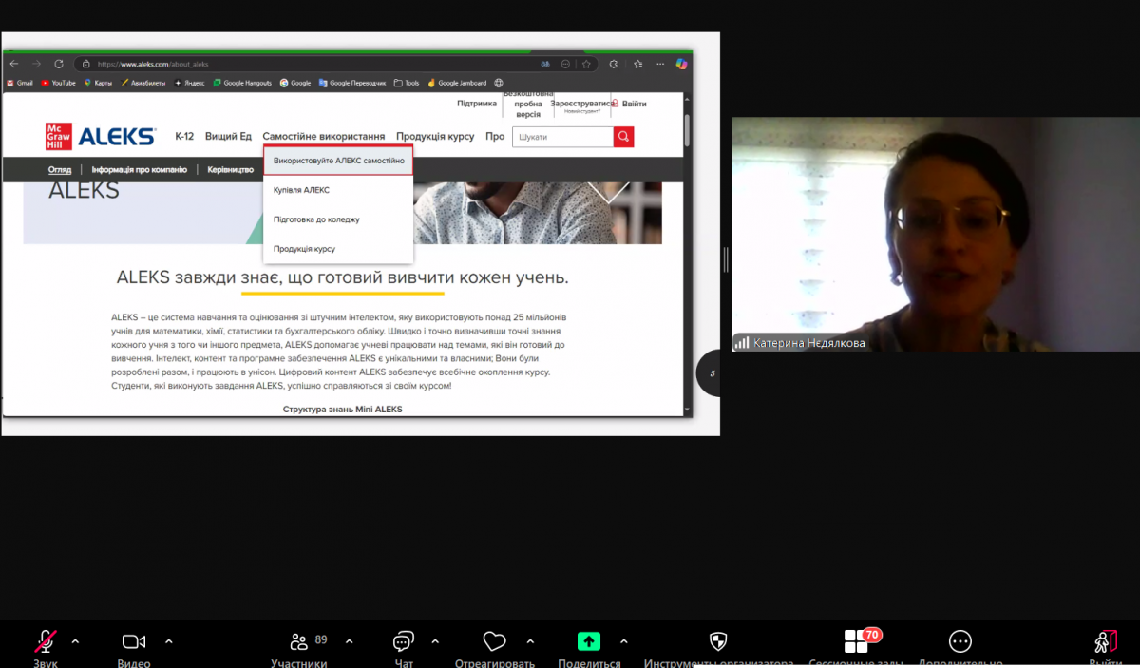
Task: Open the K-12 menu
Action: pyautogui.click(x=184, y=137)
